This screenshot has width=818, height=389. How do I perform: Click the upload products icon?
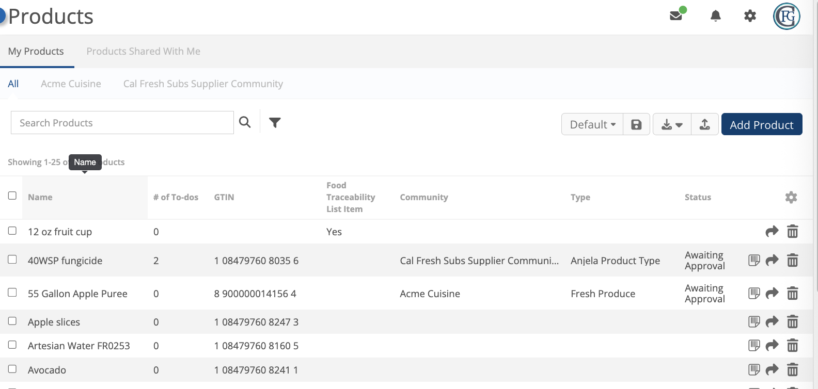pos(704,124)
